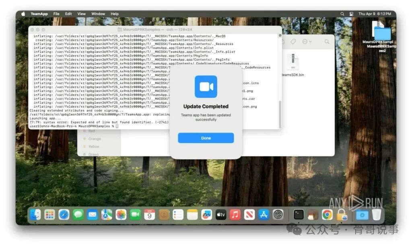Open Finder from the Dock

(x=35, y=215)
